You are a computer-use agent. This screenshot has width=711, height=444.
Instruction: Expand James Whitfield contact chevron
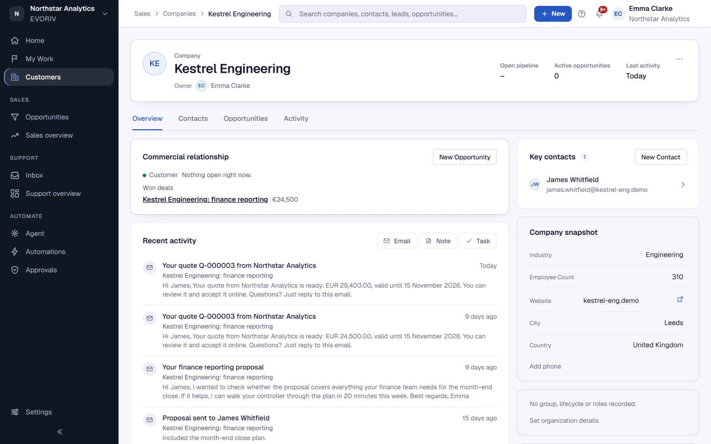pos(683,184)
